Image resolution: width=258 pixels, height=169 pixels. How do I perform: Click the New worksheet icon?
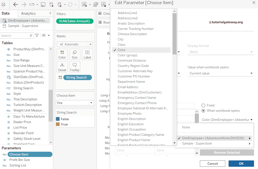[84, 5]
